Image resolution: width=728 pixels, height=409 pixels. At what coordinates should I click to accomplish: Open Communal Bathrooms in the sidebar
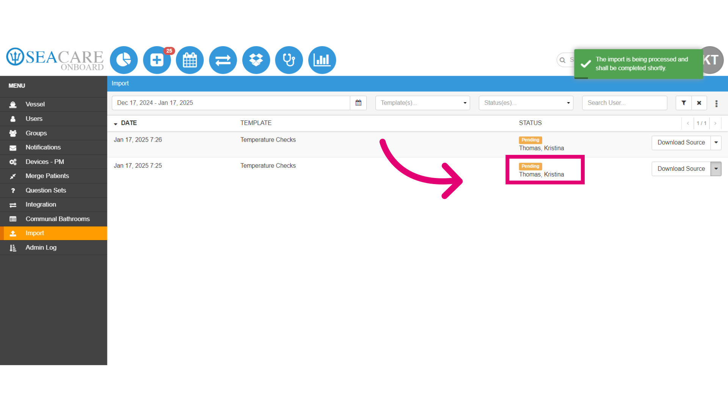pos(53,219)
